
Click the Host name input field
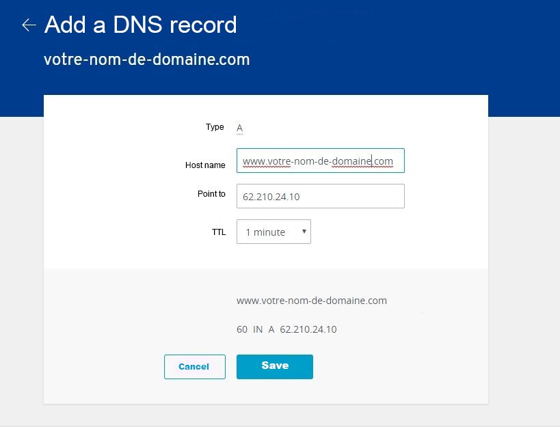click(320, 161)
